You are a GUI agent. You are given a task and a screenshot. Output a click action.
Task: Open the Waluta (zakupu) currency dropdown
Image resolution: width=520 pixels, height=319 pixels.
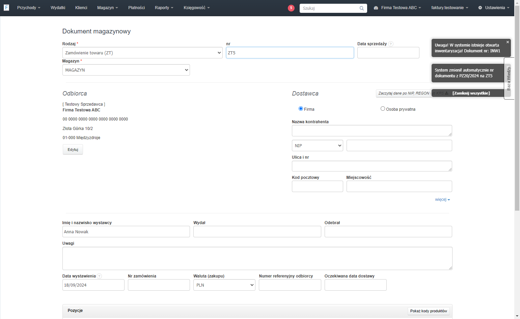tap(224, 285)
